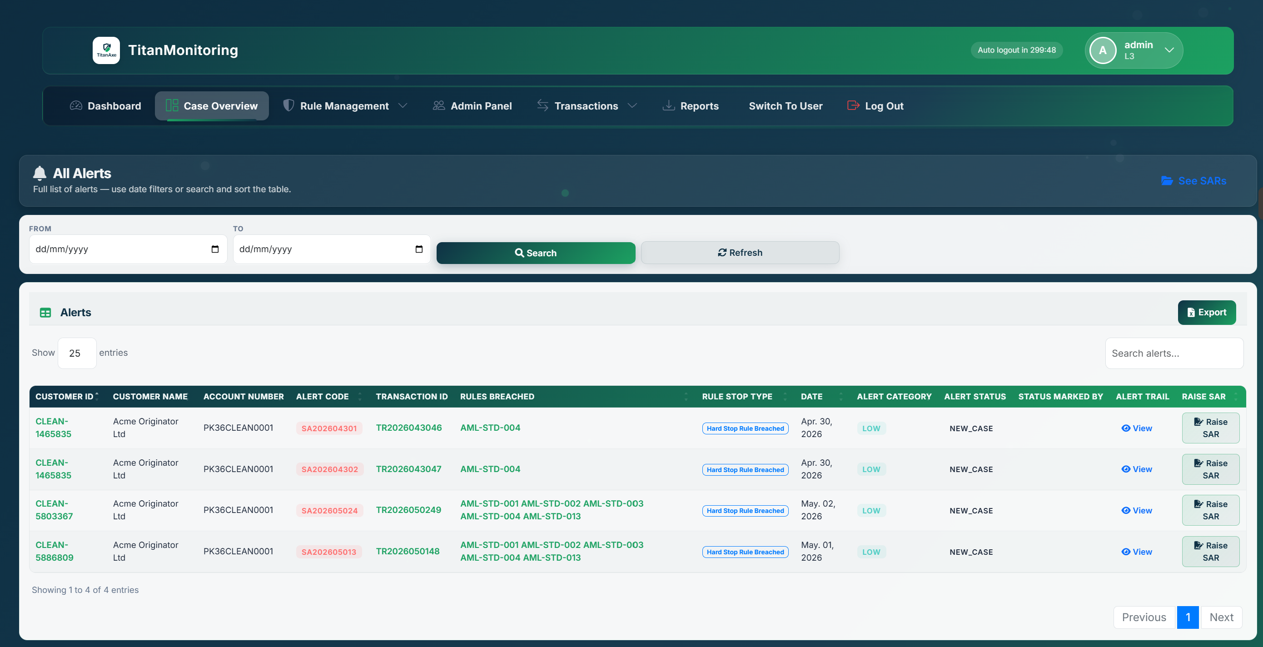Click the Dashboard gauge icon
Image resolution: width=1263 pixels, height=647 pixels.
click(76, 105)
